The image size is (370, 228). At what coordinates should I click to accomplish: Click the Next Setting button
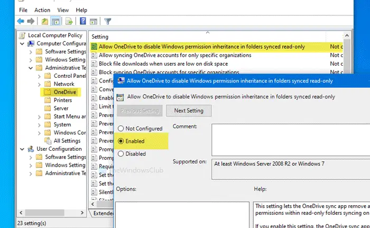pyautogui.click(x=189, y=111)
